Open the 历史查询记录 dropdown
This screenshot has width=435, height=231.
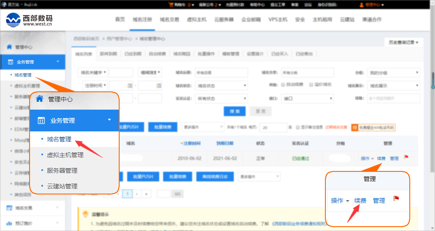coord(403,42)
